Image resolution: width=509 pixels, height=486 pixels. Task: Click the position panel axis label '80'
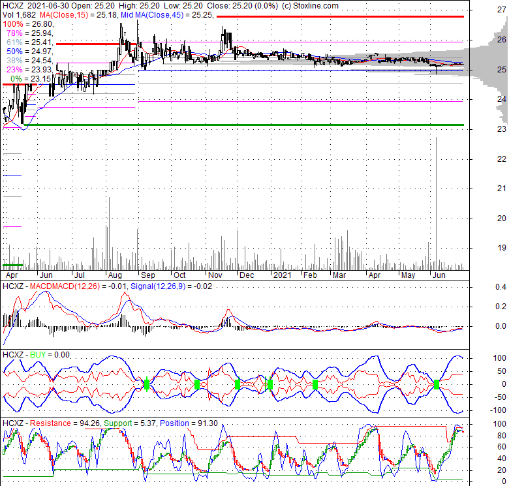502,435
